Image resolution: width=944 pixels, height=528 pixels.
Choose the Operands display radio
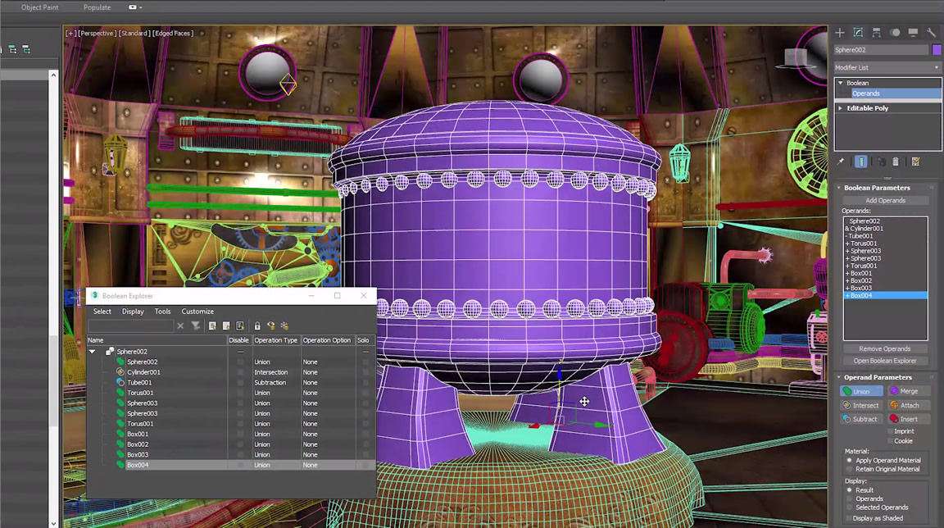pos(850,498)
